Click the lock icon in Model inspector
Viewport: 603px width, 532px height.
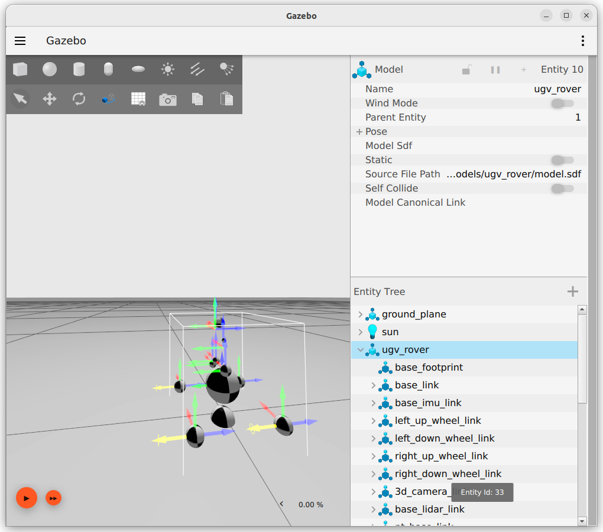(x=466, y=70)
